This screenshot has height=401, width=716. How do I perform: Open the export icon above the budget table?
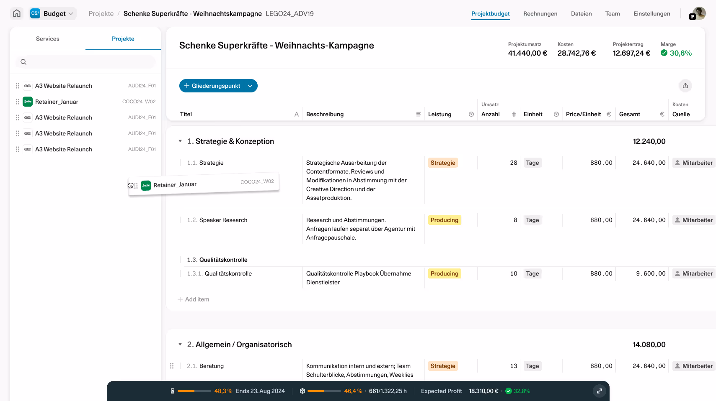(685, 86)
